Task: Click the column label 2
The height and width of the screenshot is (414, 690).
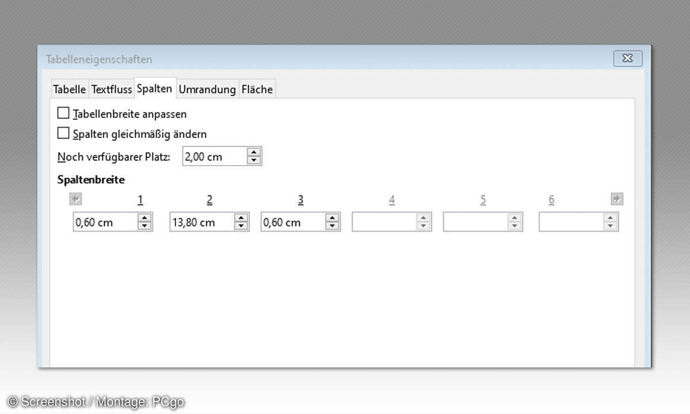Action: [209, 200]
